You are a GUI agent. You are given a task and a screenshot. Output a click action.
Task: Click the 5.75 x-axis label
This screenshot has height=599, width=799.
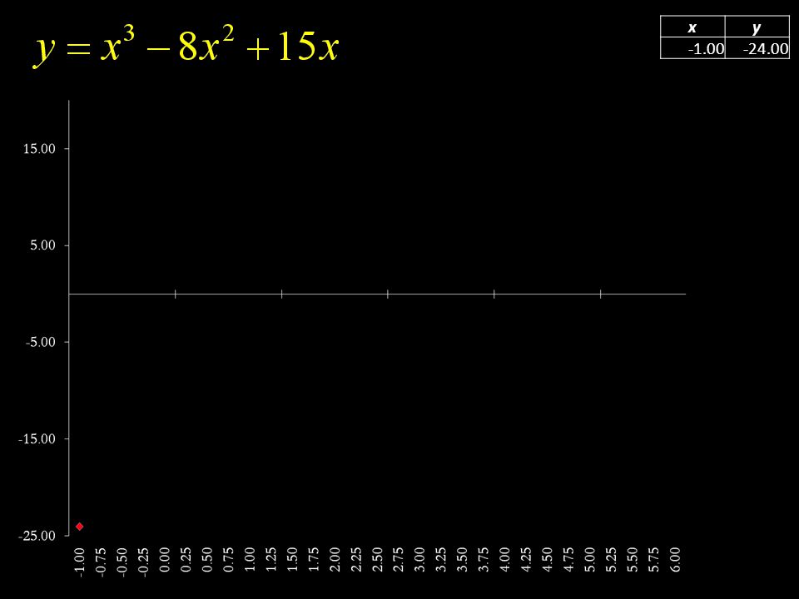click(654, 559)
